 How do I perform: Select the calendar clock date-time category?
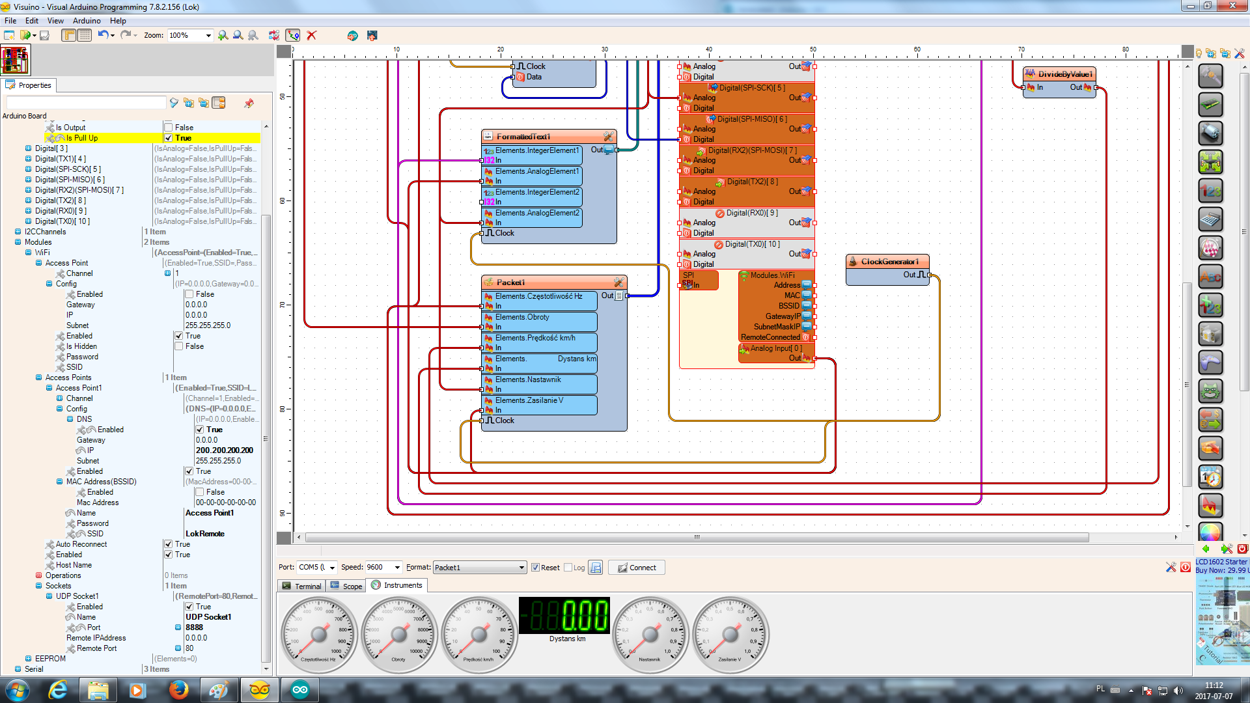[1210, 477]
